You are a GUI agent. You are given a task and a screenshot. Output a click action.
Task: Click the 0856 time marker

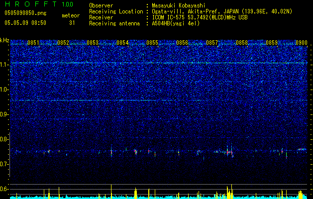click(x=182, y=43)
